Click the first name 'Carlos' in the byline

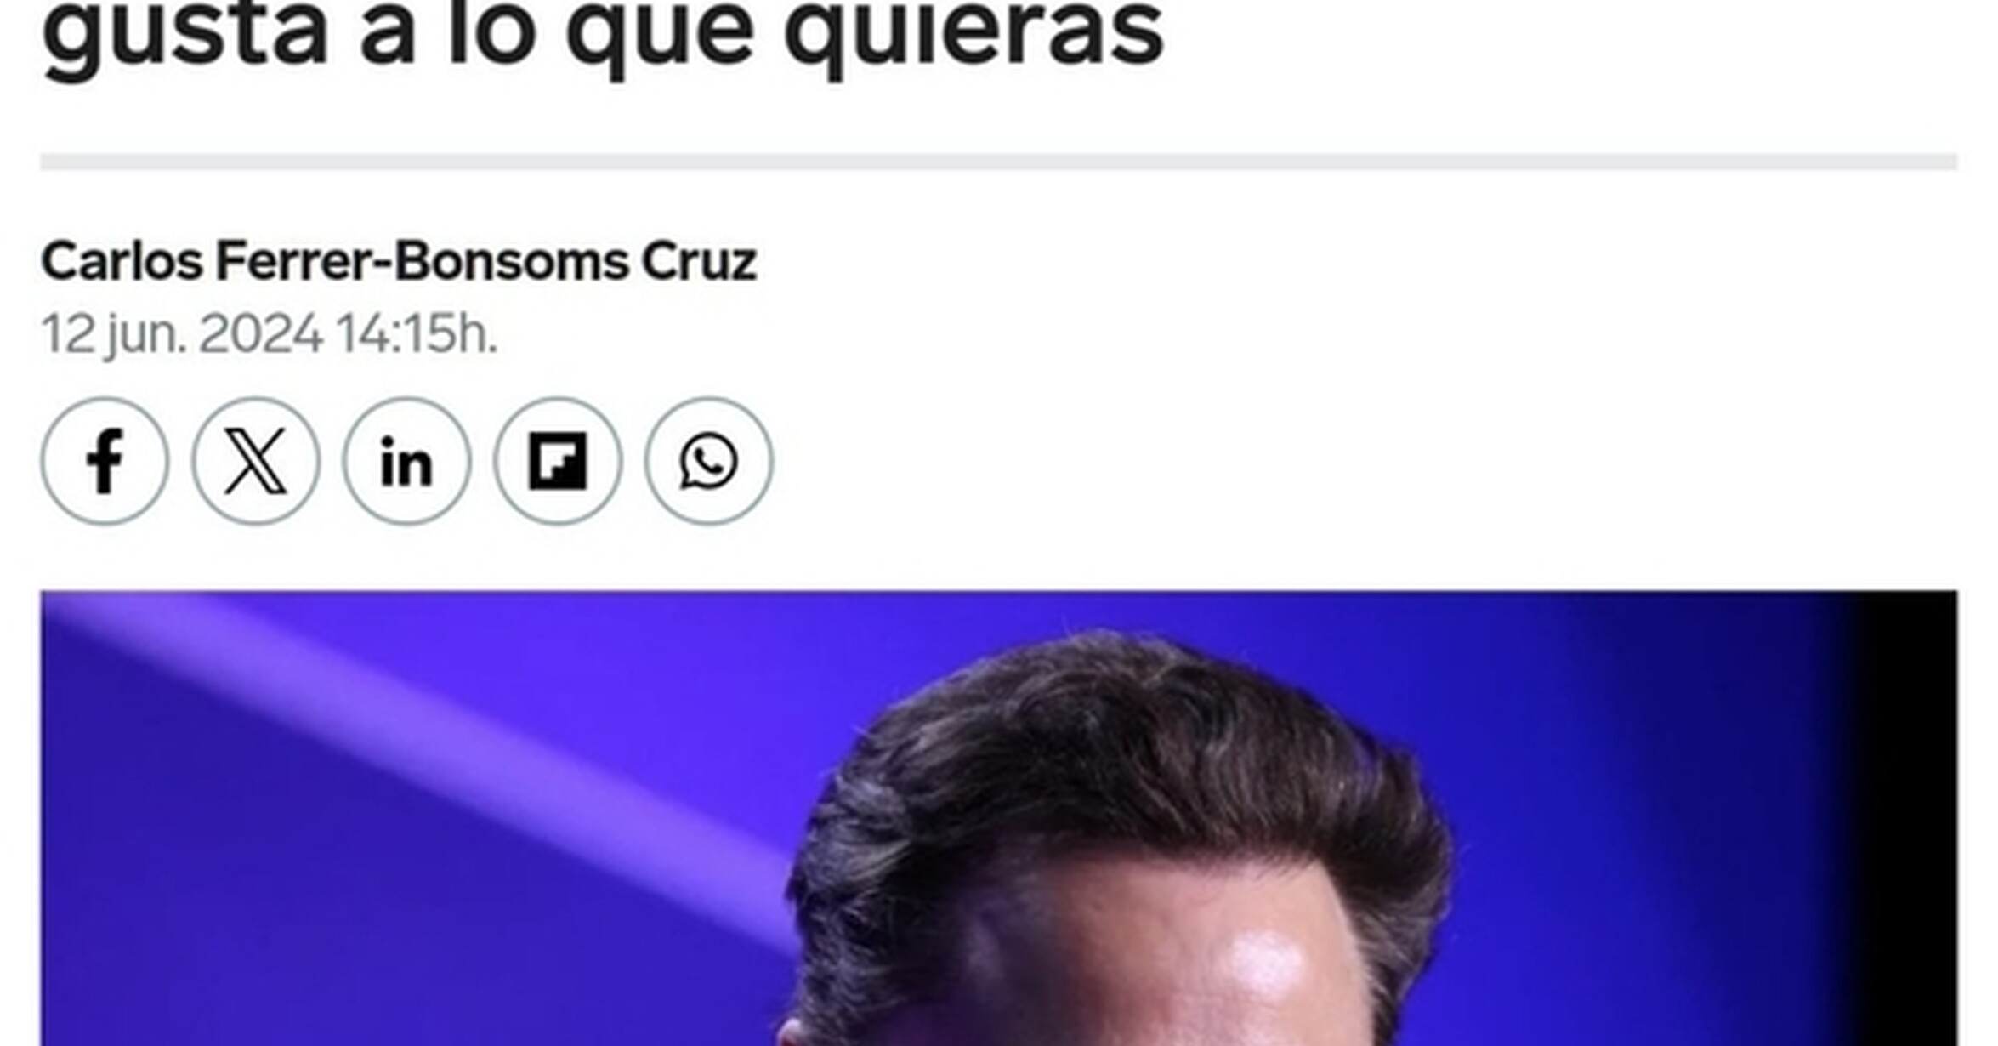(x=122, y=261)
